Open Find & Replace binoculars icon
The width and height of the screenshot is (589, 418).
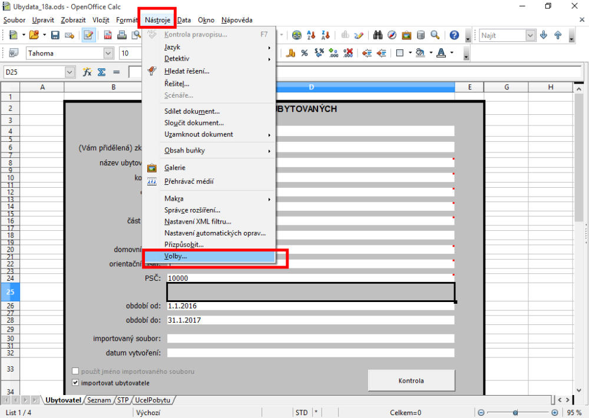point(378,35)
